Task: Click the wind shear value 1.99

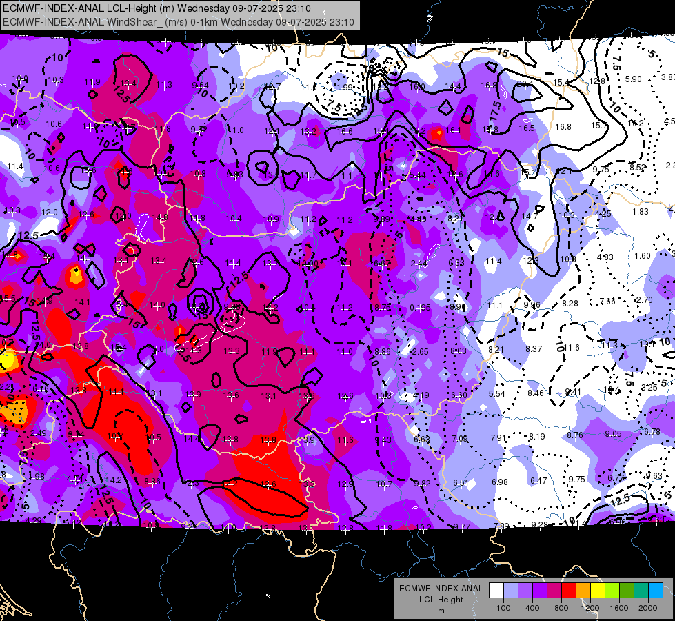Action: click(344, 87)
